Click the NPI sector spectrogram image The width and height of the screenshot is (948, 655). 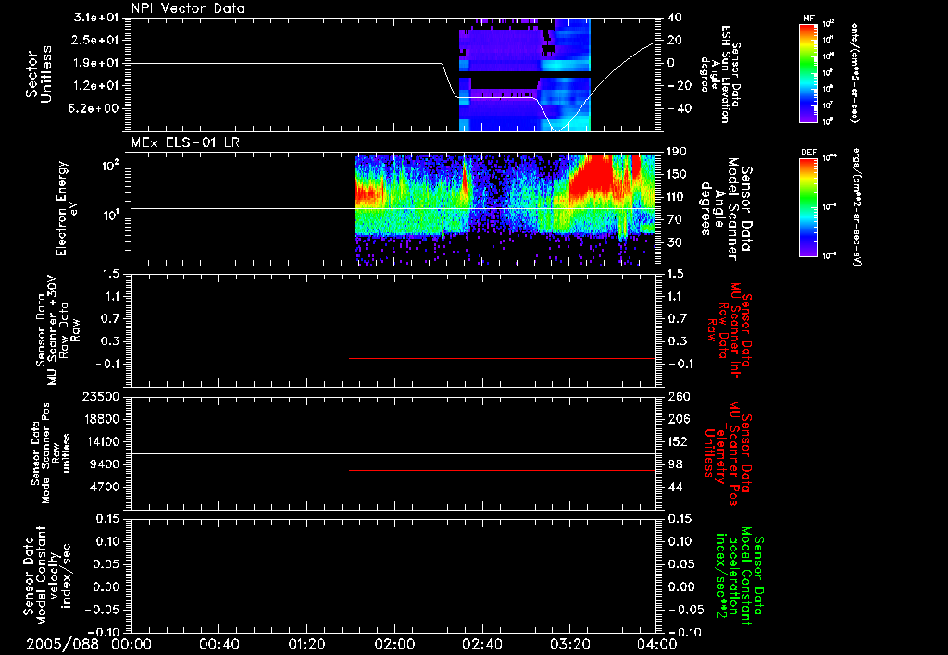point(524,75)
